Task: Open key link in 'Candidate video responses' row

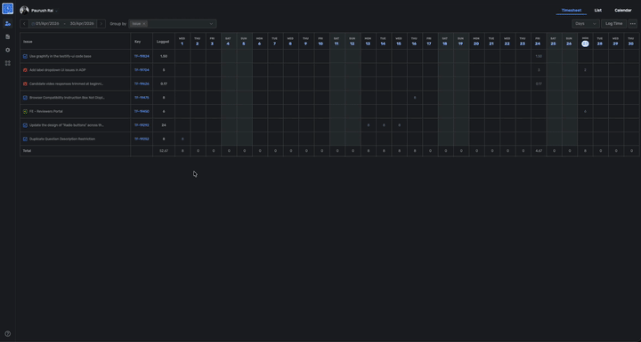Action: [x=142, y=84]
